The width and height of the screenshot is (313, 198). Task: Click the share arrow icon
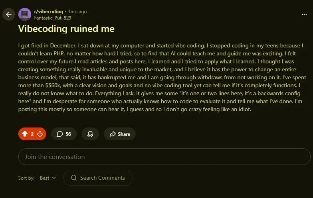[113, 134]
